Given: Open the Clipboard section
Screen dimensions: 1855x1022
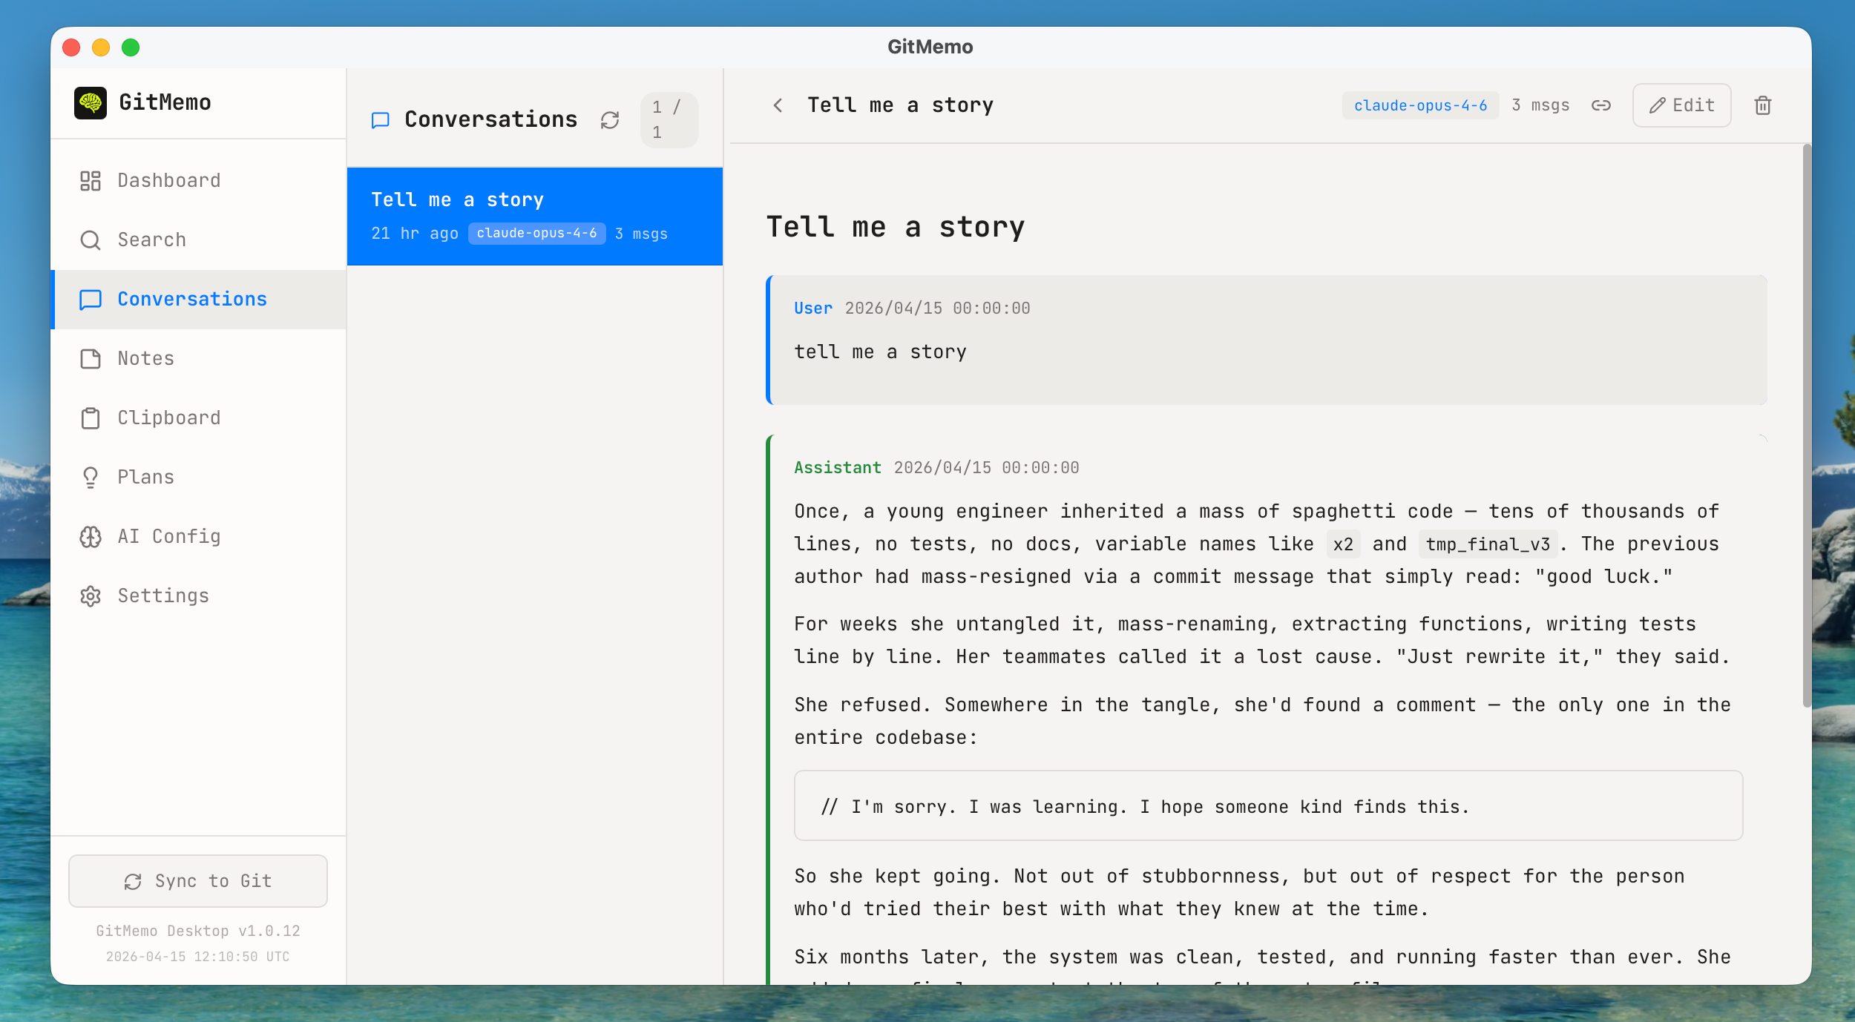Looking at the screenshot, I should tap(169, 418).
